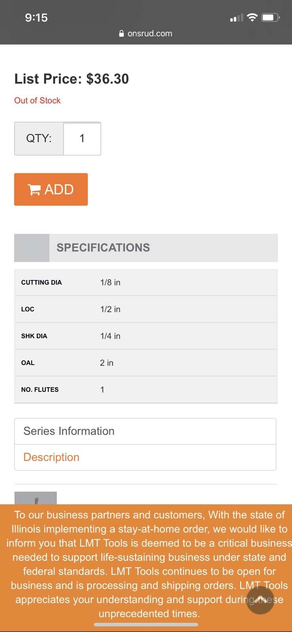Tap the battery indicator icon
The width and height of the screenshot is (292, 632).
(271, 17)
